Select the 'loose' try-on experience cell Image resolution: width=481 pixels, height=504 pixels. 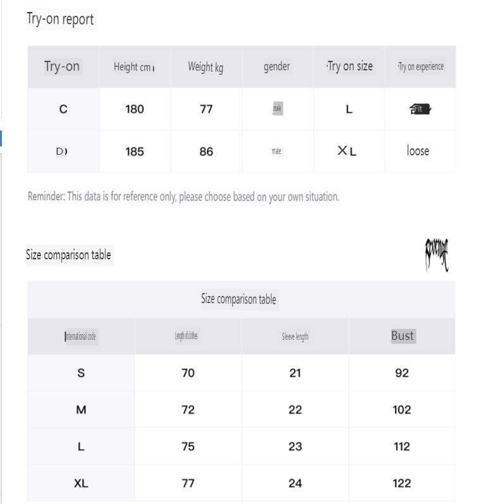click(418, 151)
